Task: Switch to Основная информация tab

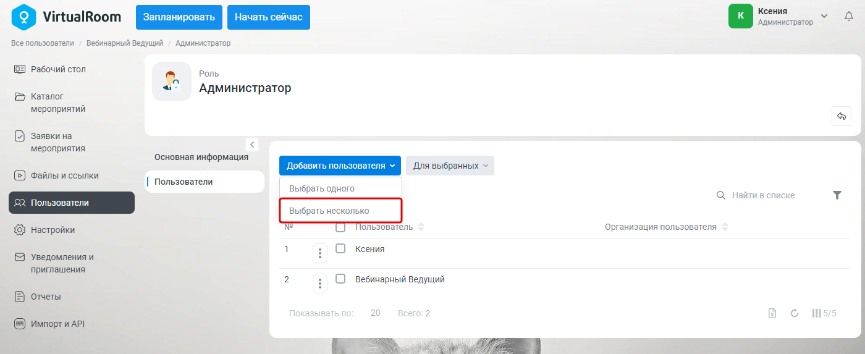Action: 201,157
